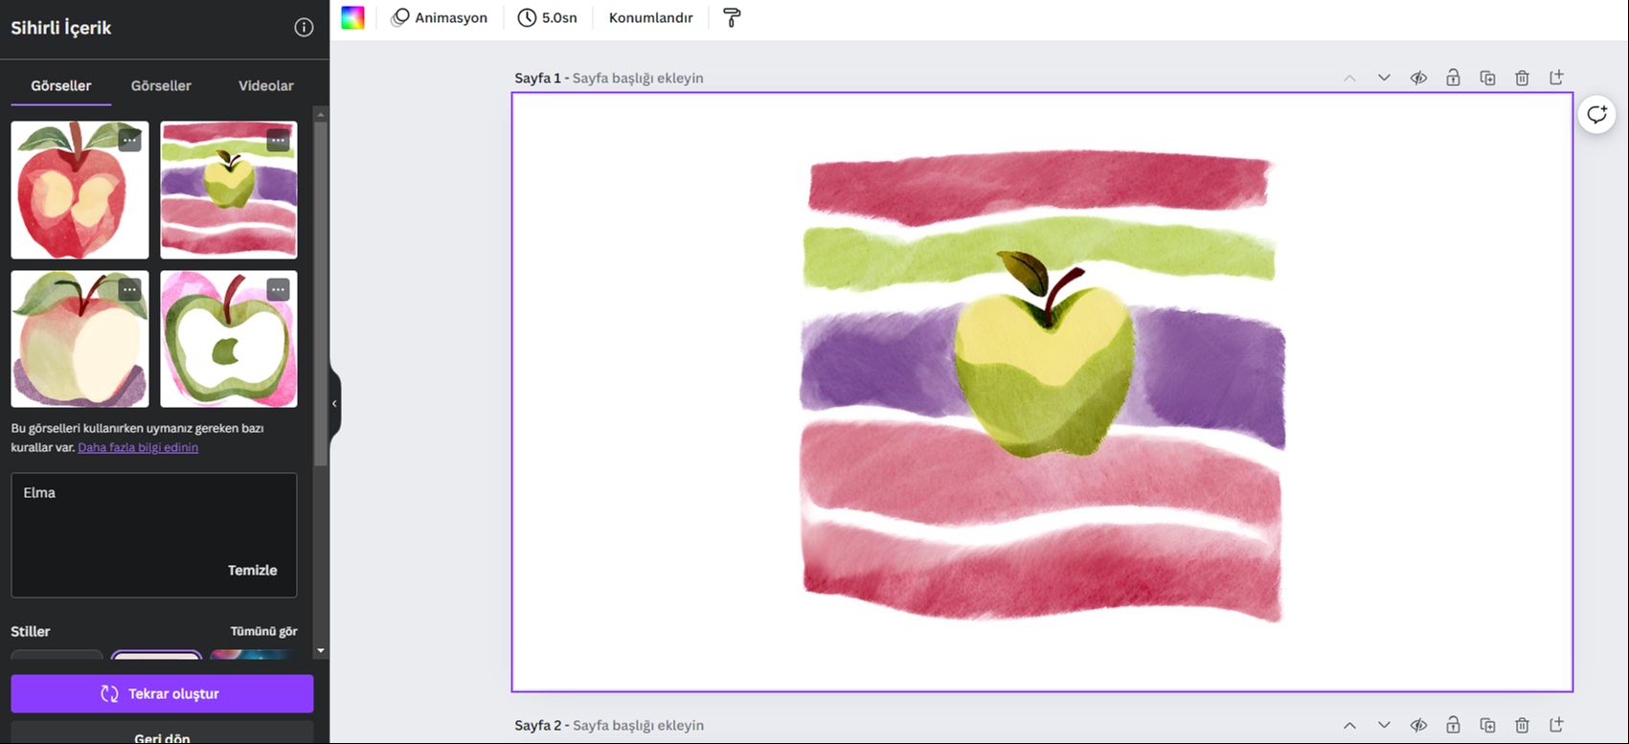Hide Sayfa 1 using the eye icon
Viewport: 1629px width, 744px height.
coord(1418,78)
